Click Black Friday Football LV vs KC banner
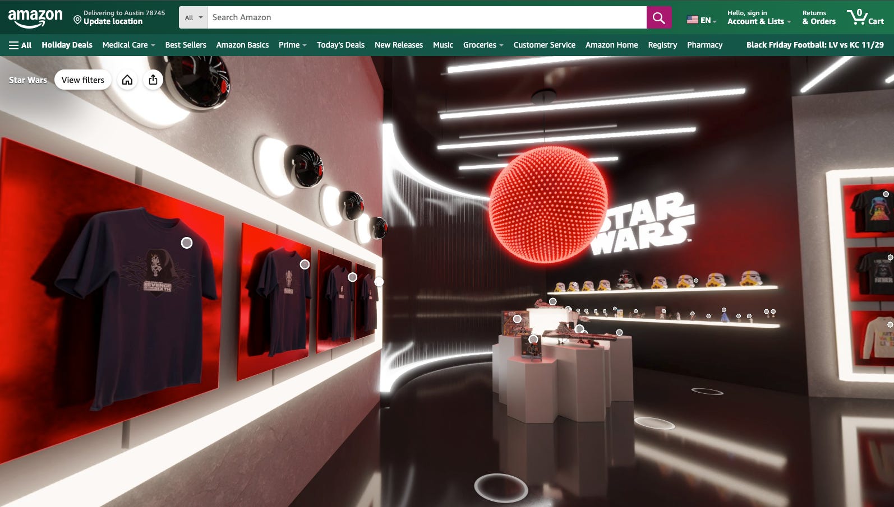Image resolution: width=894 pixels, height=507 pixels. 815,45
